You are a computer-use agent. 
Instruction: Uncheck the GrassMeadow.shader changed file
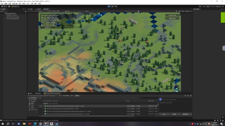click(43, 106)
